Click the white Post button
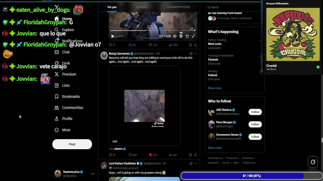Screen dimensions: 323x181 tap(72, 144)
